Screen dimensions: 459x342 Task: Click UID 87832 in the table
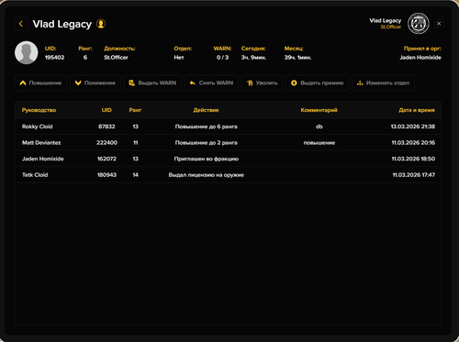(106, 127)
